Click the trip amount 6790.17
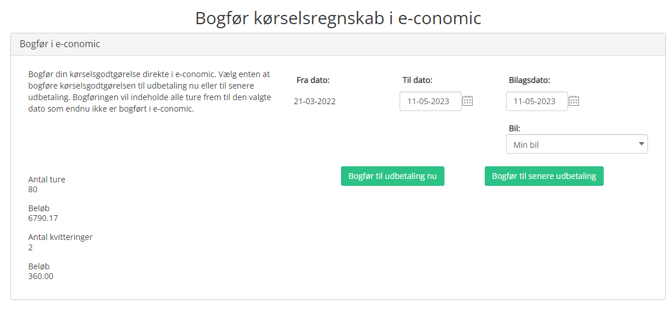This screenshot has width=671, height=309. pyautogui.click(x=43, y=218)
